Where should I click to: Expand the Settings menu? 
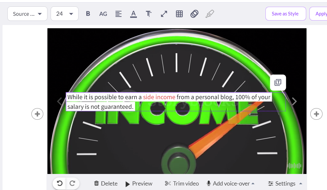pyautogui.click(x=285, y=184)
